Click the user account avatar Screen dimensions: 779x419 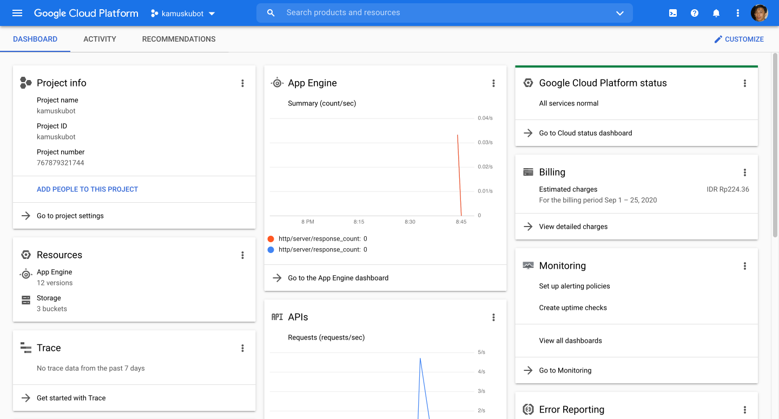click(x=760, y=13)
